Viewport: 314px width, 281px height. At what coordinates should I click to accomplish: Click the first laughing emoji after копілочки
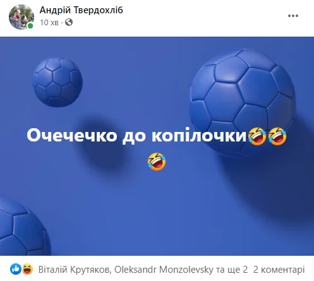click(x=257, y=136)
